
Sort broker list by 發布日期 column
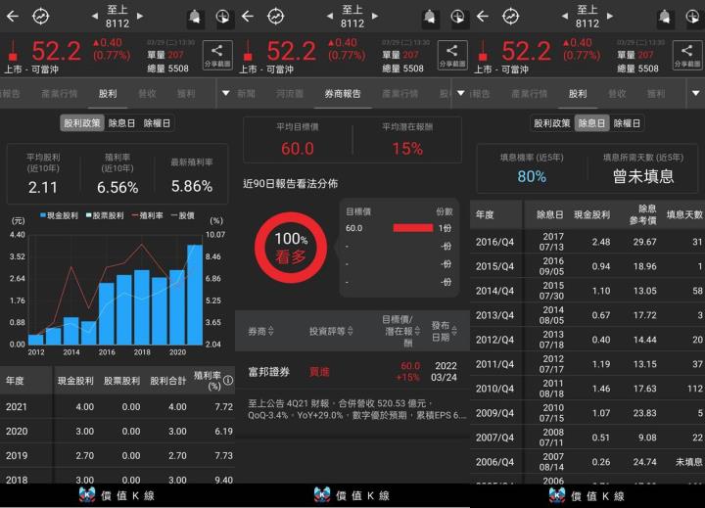(x=444, y=331)
